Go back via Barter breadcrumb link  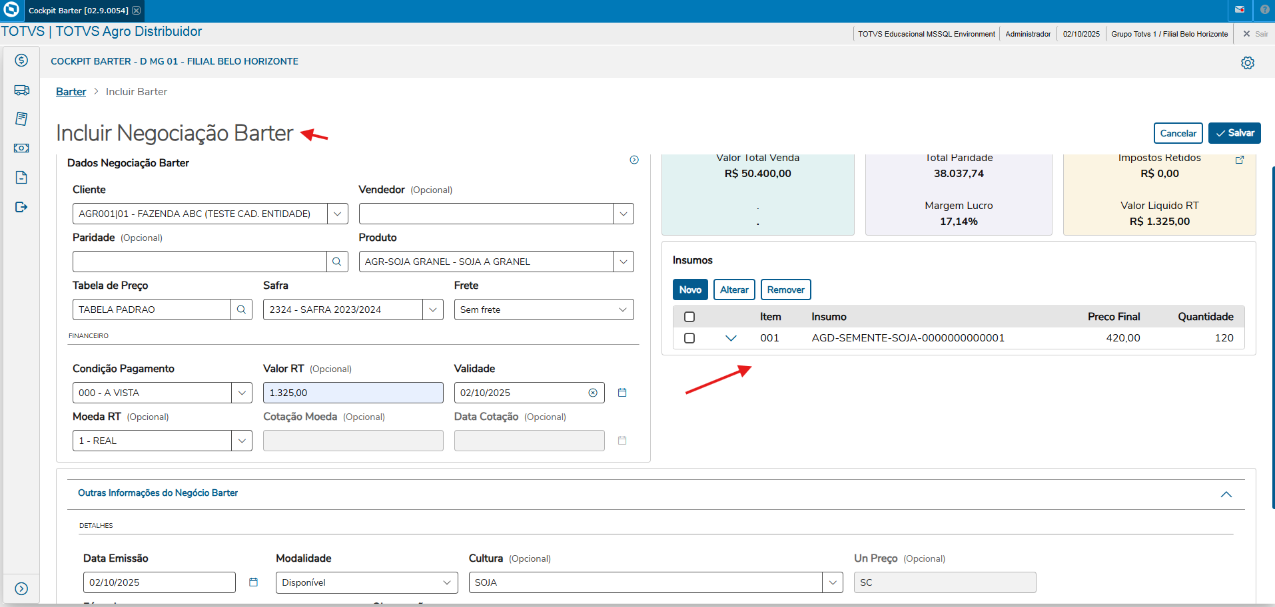coord(71,92)
